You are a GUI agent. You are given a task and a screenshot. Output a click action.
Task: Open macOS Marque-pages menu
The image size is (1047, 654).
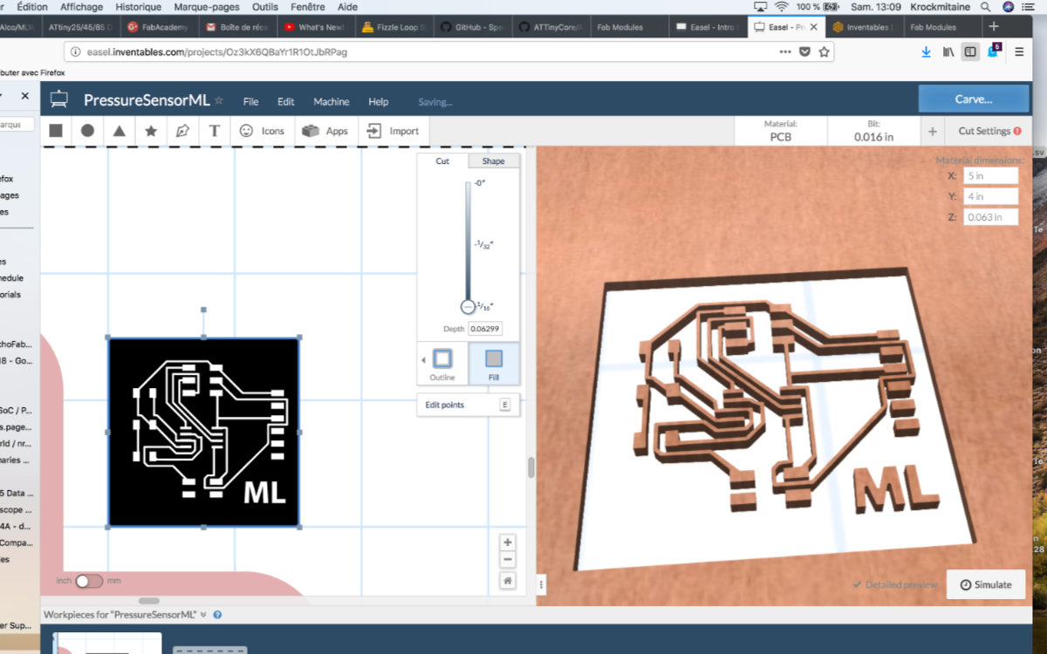click(207, 6)
